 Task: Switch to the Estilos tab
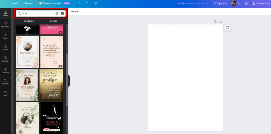pos(54,21)
